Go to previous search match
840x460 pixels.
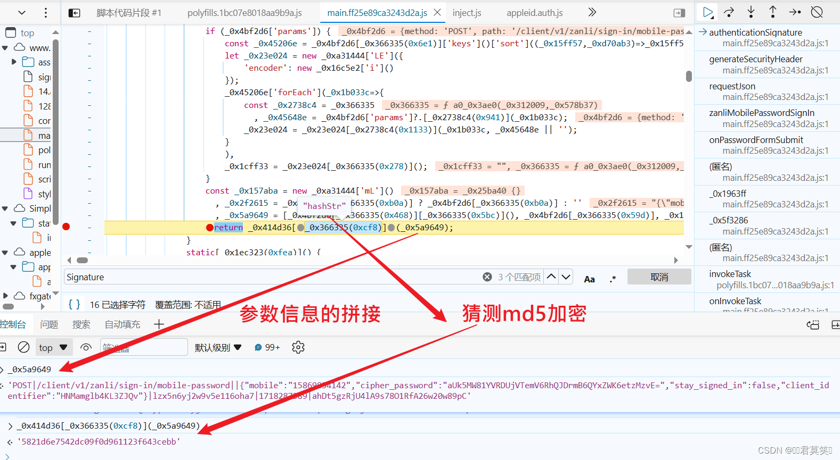(552, 277)
